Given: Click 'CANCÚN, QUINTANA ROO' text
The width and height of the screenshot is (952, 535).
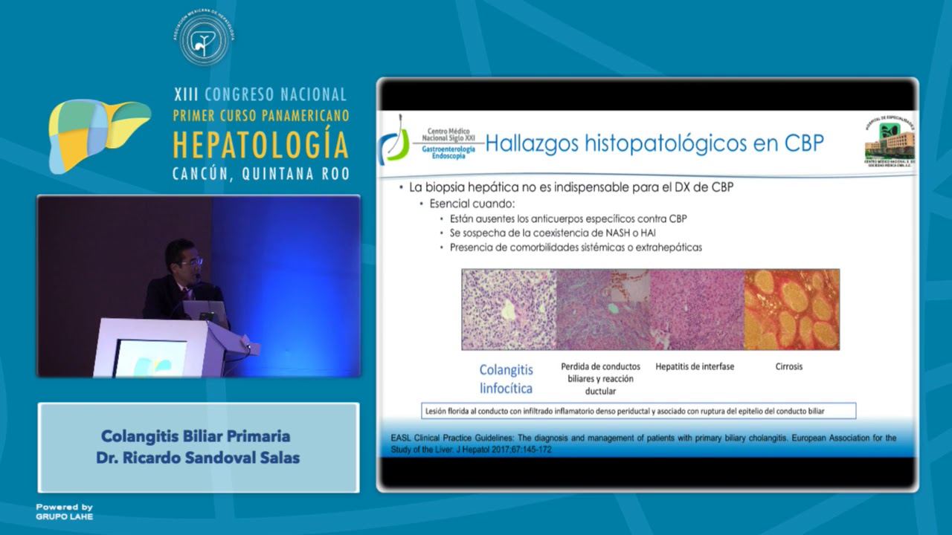Looking at the screenshot, I should pos(261,175).
